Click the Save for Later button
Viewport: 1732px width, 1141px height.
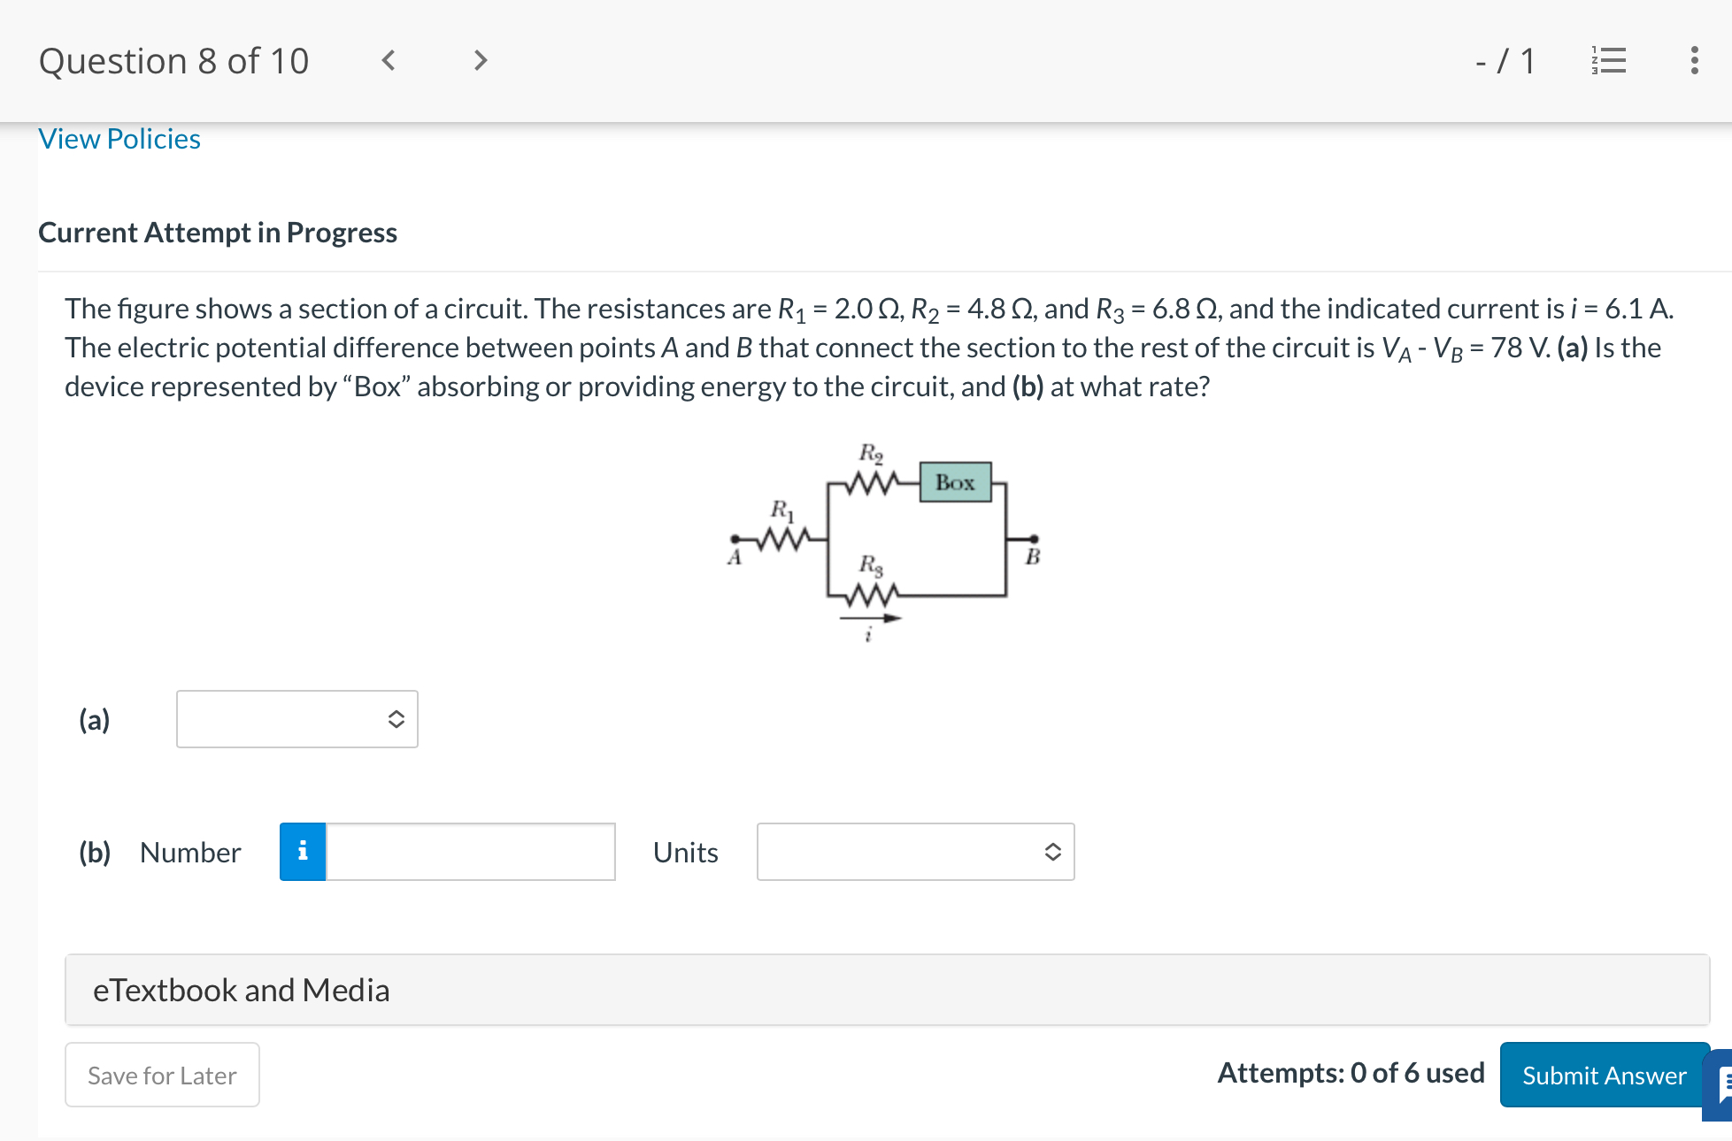pos(162,1075)
